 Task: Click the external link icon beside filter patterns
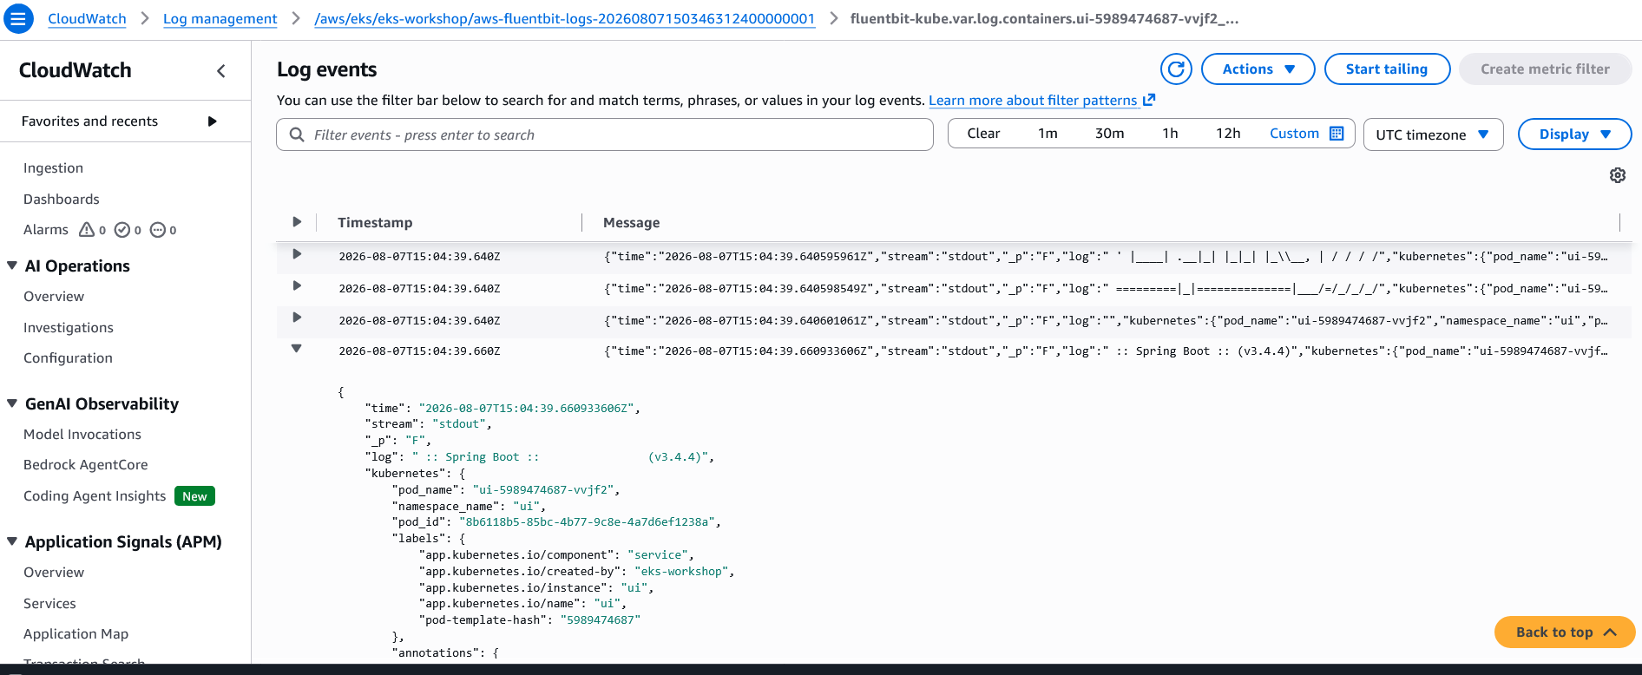[x=1149, y=100]
